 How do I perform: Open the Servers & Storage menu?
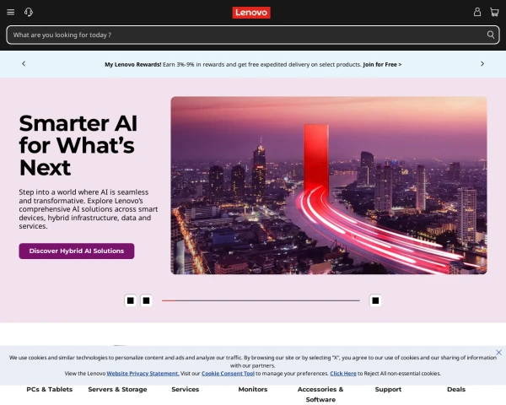point(117,390)
